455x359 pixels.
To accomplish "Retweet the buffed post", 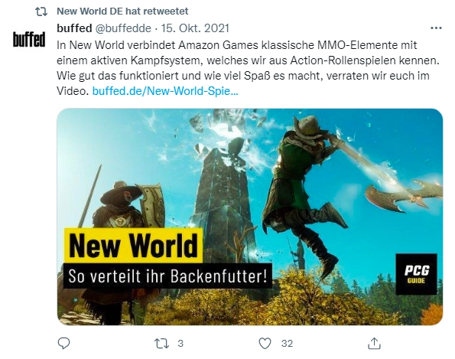I will [161, 344].
